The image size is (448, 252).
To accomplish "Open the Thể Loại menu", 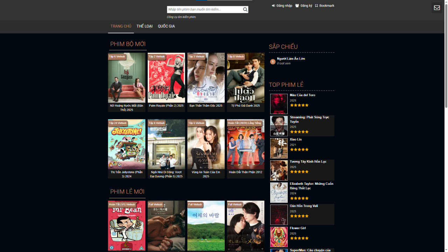I will 145,26.
